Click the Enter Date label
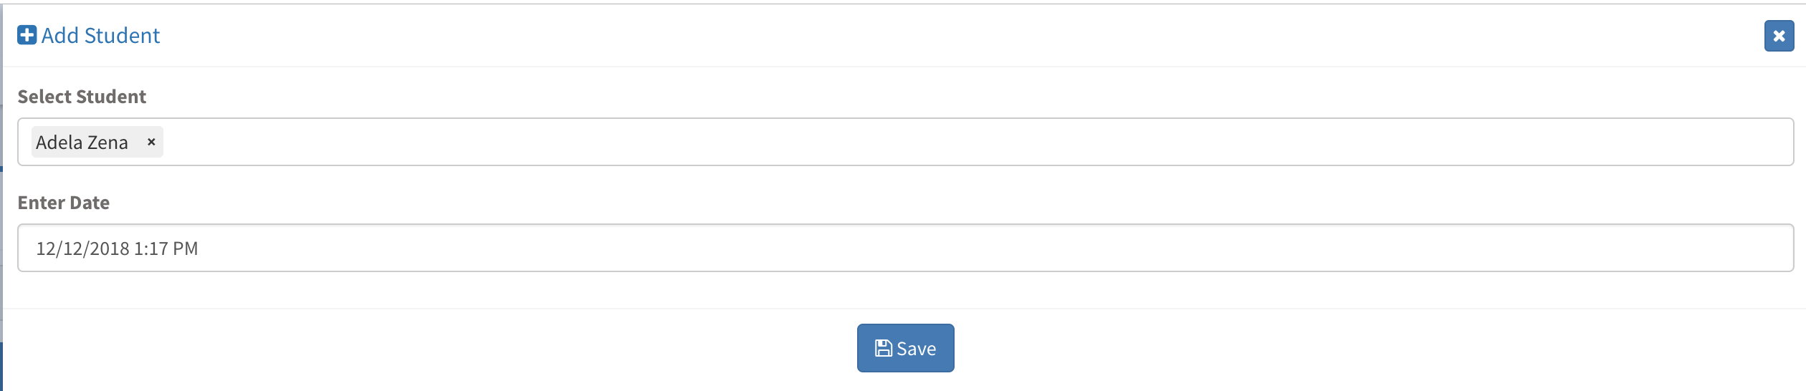 (x=64, y=203)
